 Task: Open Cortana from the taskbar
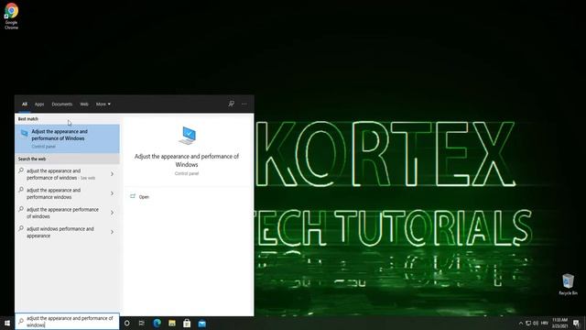(x=127, y=323)
